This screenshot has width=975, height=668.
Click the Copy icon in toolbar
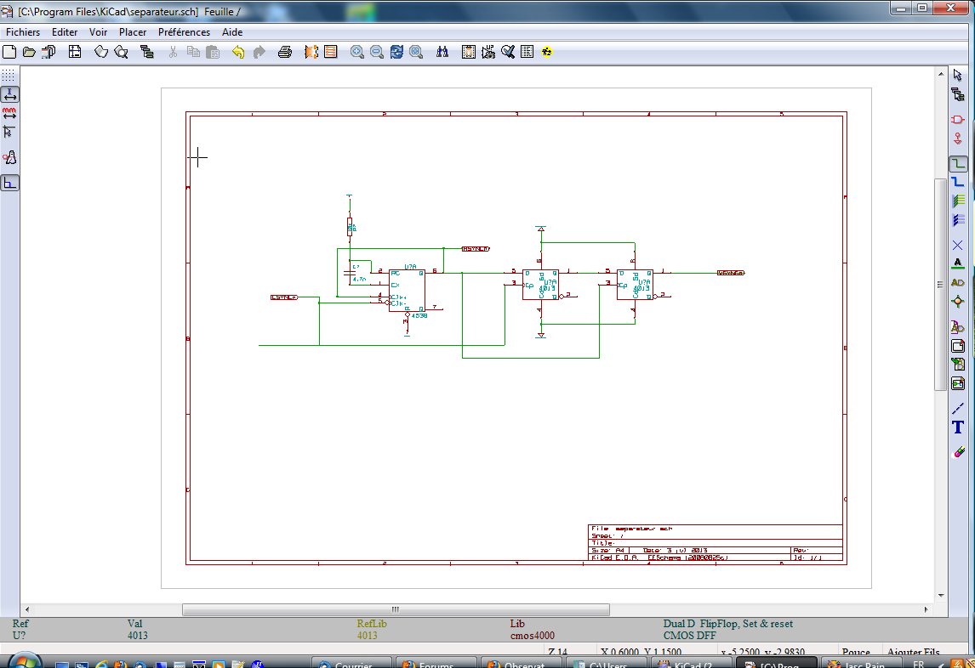193,52
